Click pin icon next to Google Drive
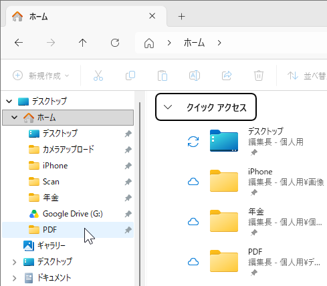Viewport: 327px width, 286px height. pyautogui.click(x=128, y=214)
